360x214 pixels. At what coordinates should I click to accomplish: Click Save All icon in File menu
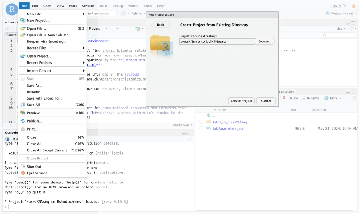pyautogui.click(x=23, y=105)
